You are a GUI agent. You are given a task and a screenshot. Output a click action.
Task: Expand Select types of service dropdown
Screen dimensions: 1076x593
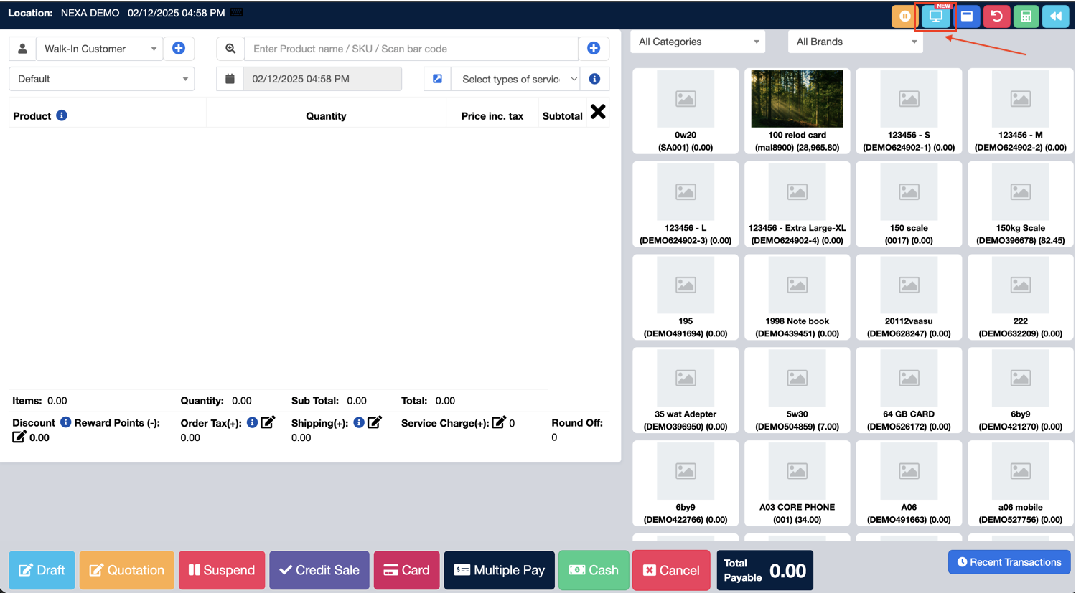(515, 79)
